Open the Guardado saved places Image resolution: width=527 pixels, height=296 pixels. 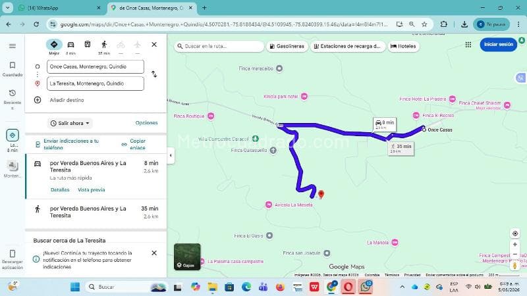(13, 69)
